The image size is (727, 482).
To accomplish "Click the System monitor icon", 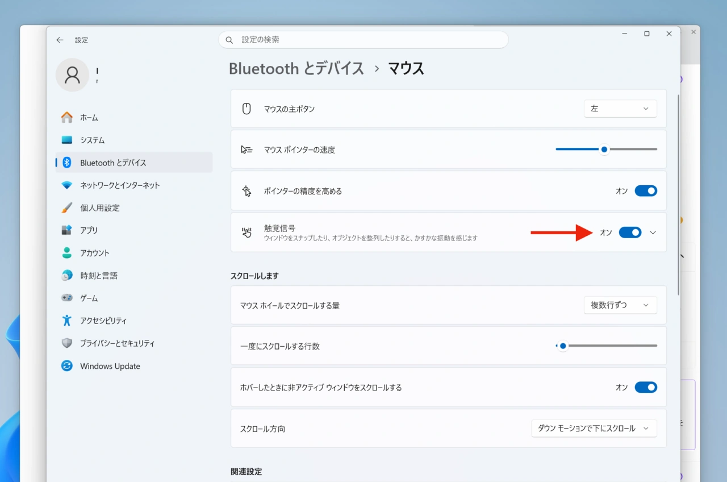I will coord(67,140).
